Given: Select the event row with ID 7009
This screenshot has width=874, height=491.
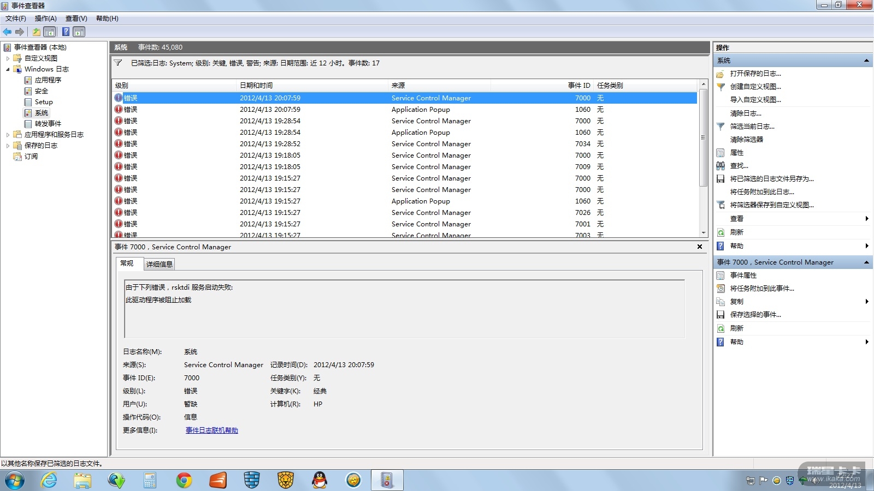Looking at the screenshot, I should (405, 167).
